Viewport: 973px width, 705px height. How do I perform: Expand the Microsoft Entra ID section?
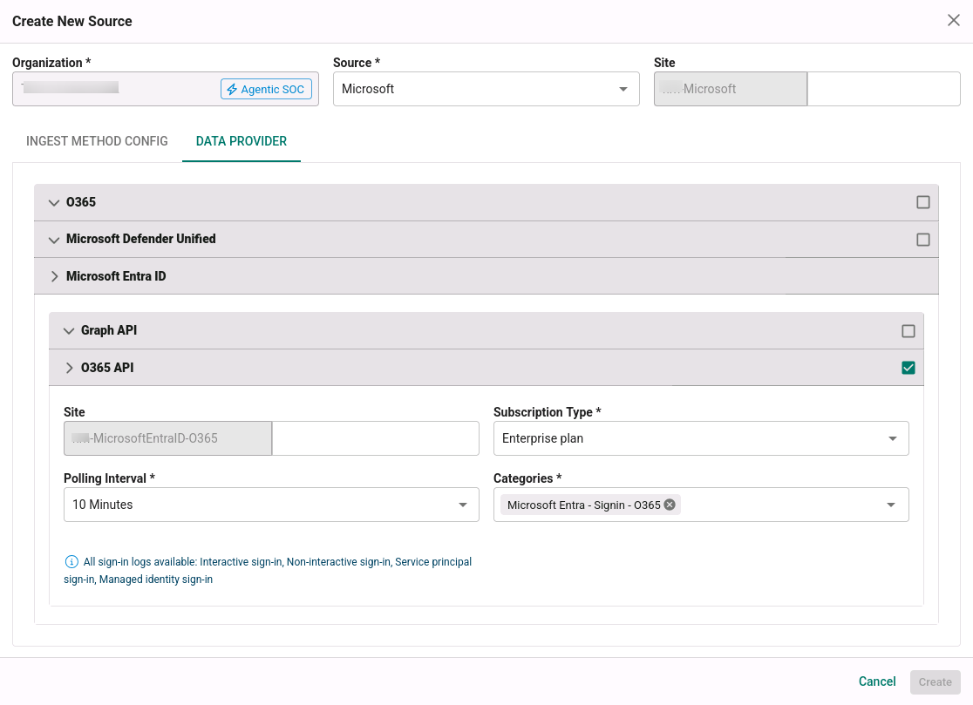tap(54, 276)
